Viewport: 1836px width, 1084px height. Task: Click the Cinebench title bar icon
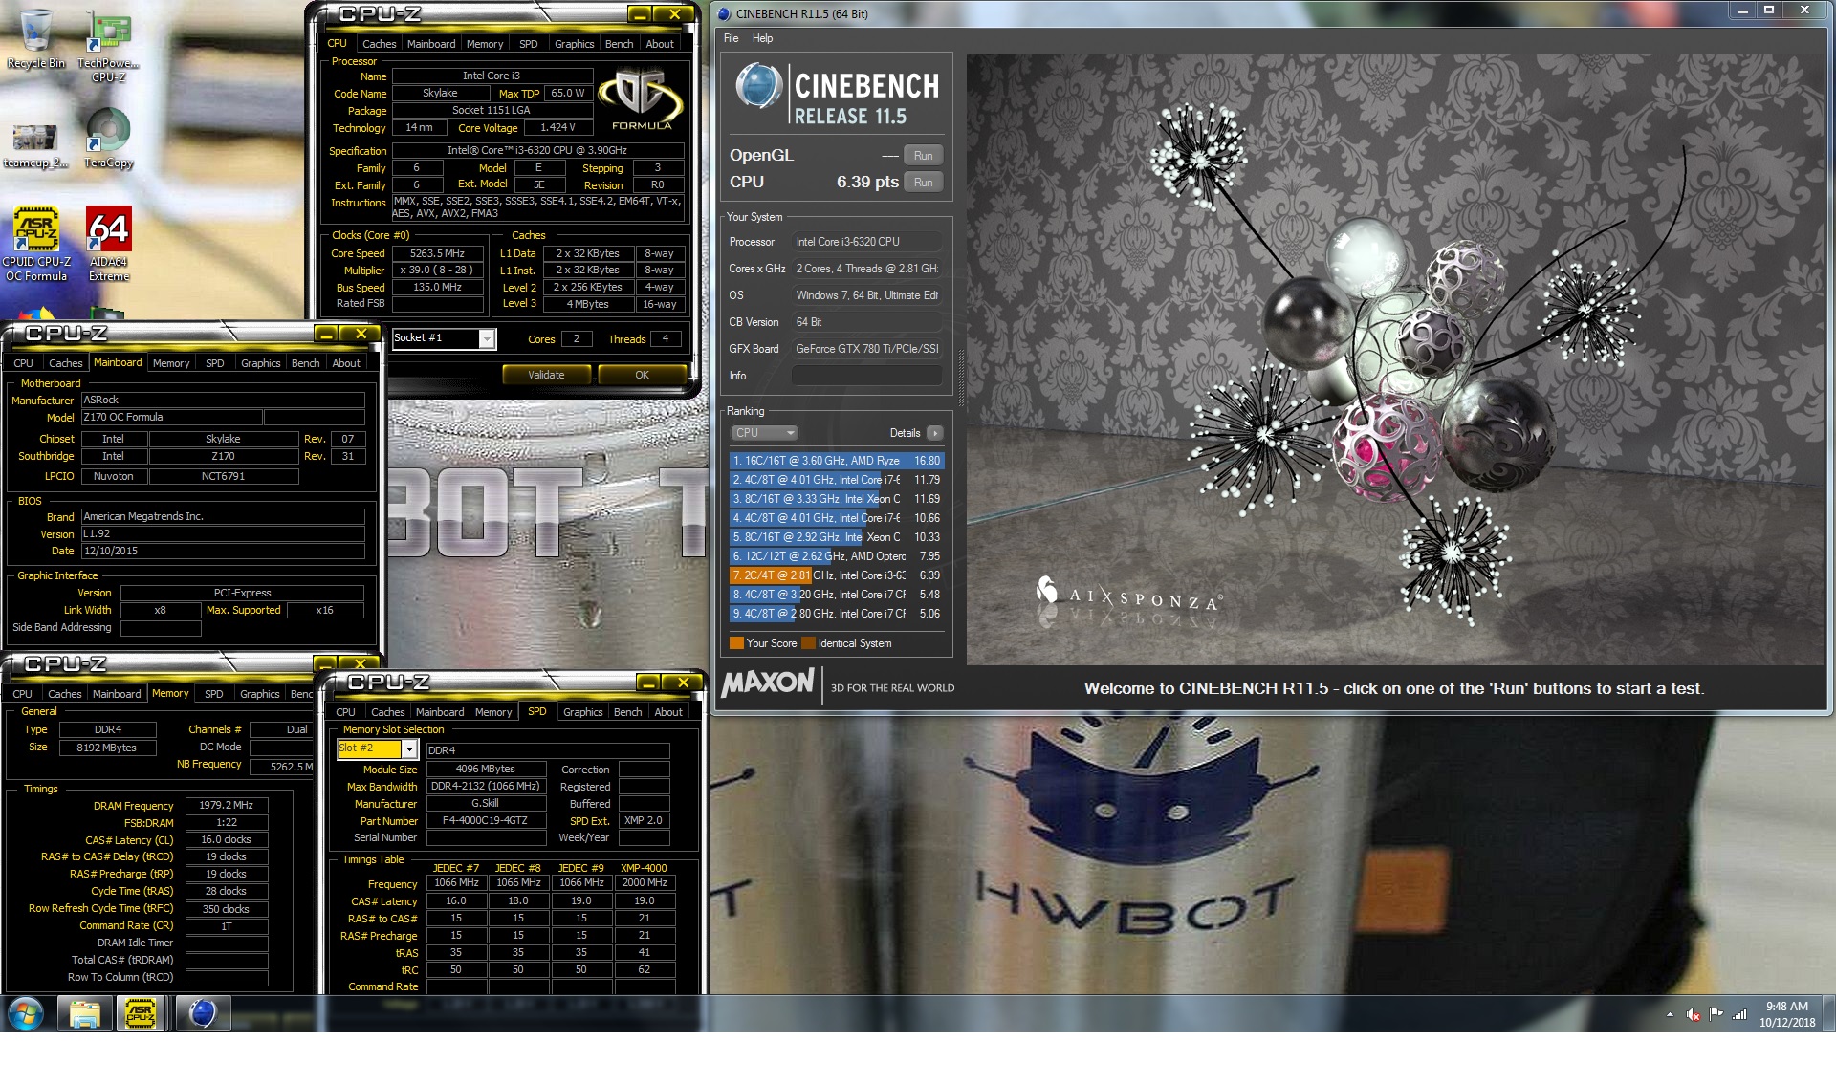pyautogui.click(x=724, y=13)
